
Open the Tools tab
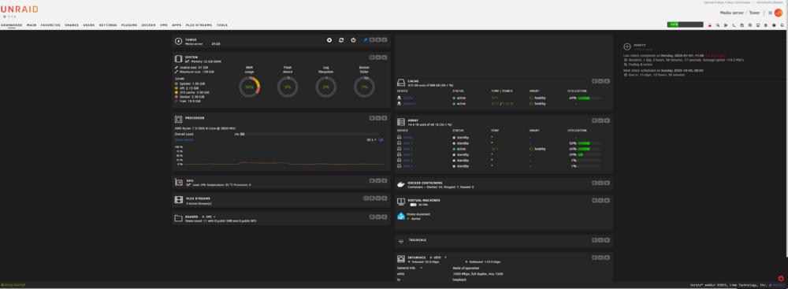pyautogui.click(x=221, y=25)
